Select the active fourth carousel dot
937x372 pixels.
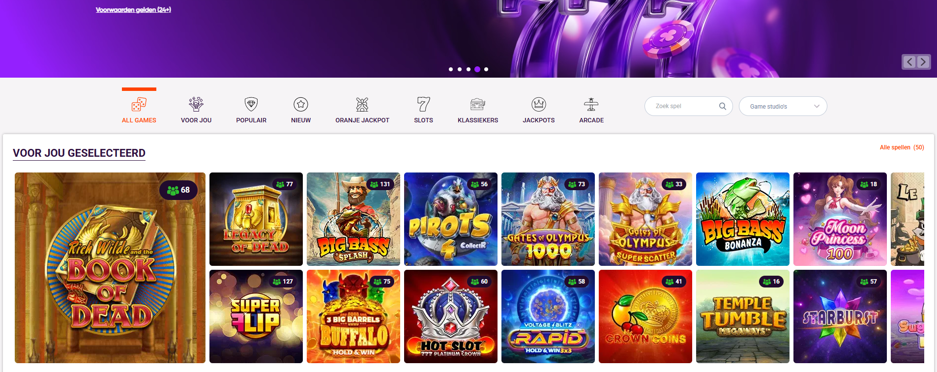pos(477,69)
